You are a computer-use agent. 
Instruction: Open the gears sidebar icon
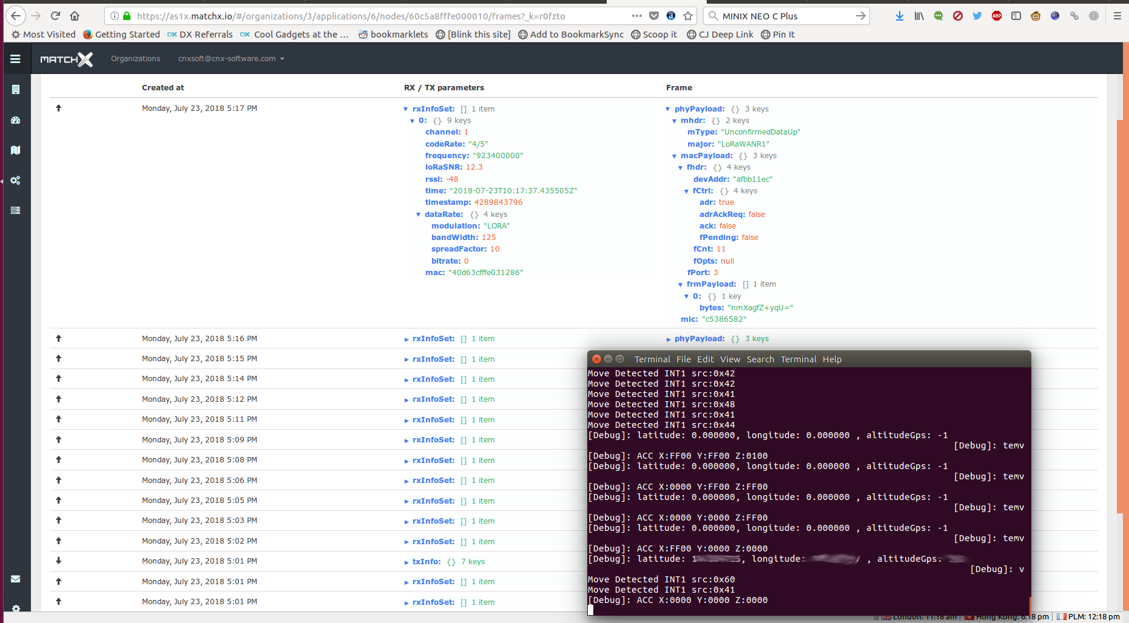tap(16, 180)
